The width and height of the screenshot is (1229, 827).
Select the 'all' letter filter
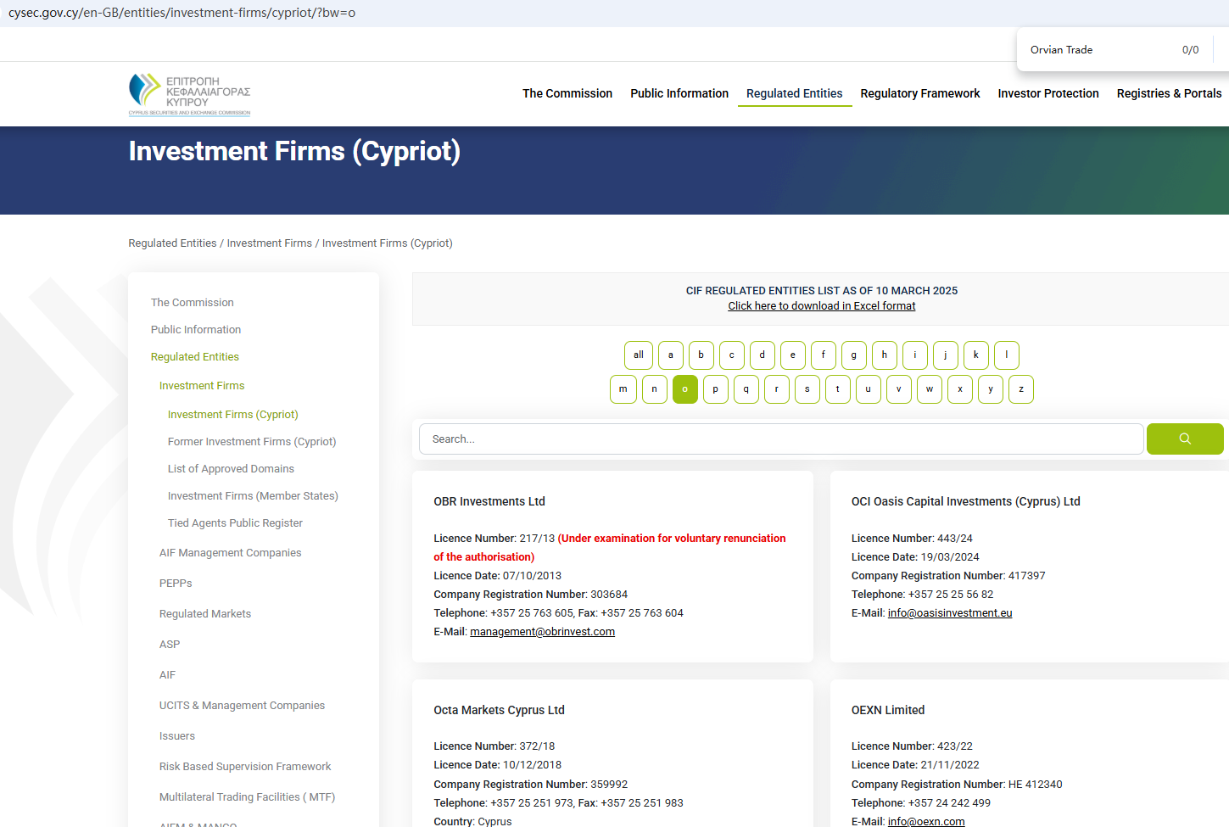(x=638, y=355)
